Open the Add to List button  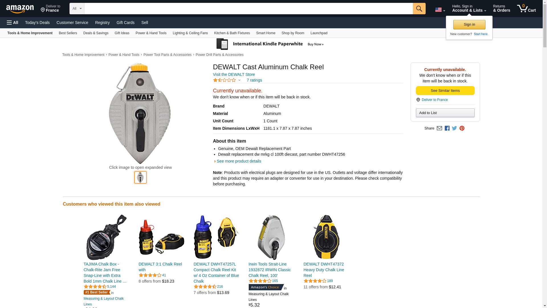pos(445,113)
